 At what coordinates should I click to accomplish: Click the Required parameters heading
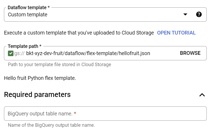click(x=37, y=95)
